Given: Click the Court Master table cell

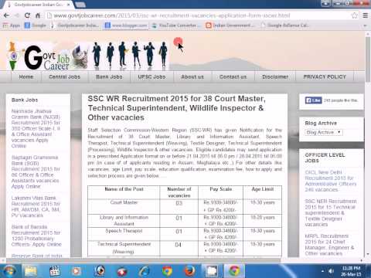Looking at the screenshot, I should pyautogui.click(x=124, y=206).
